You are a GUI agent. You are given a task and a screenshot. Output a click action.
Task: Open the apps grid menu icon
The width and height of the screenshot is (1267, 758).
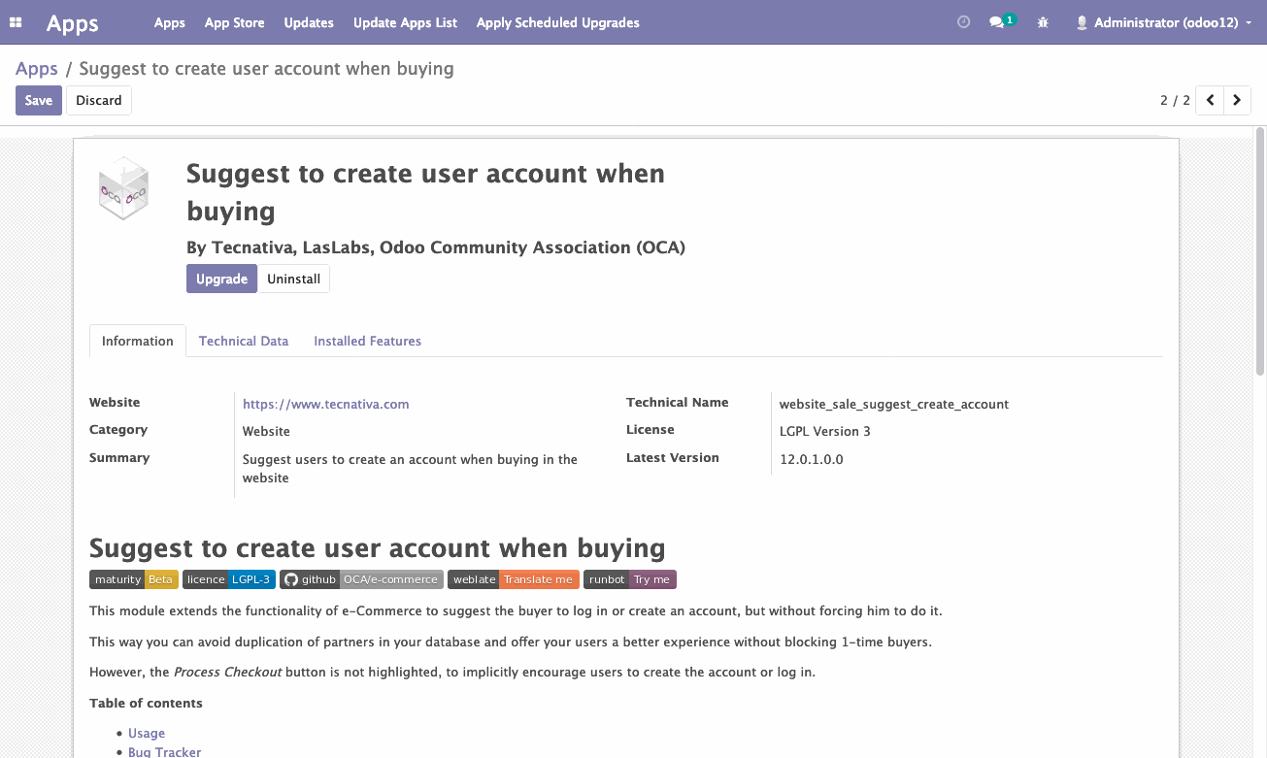pos(16,22)
